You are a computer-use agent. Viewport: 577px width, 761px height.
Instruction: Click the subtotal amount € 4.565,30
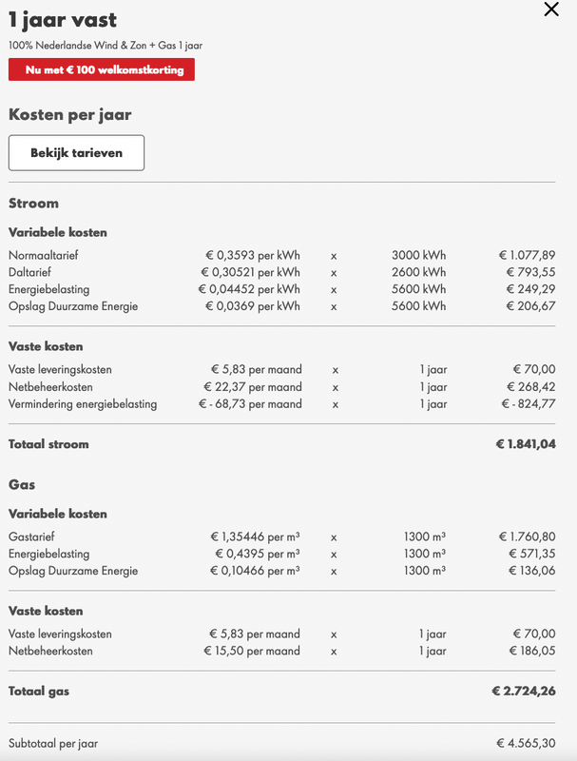click(526, 744)
